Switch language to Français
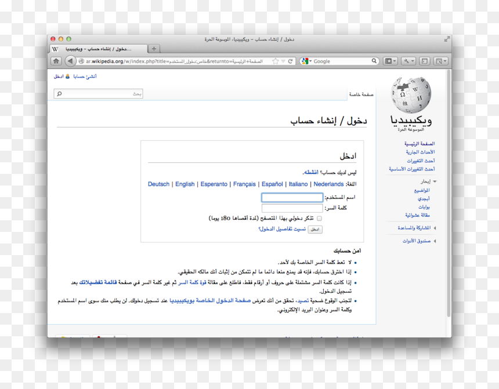This screenshot has width=499, height=389. [x=244, y=184]
